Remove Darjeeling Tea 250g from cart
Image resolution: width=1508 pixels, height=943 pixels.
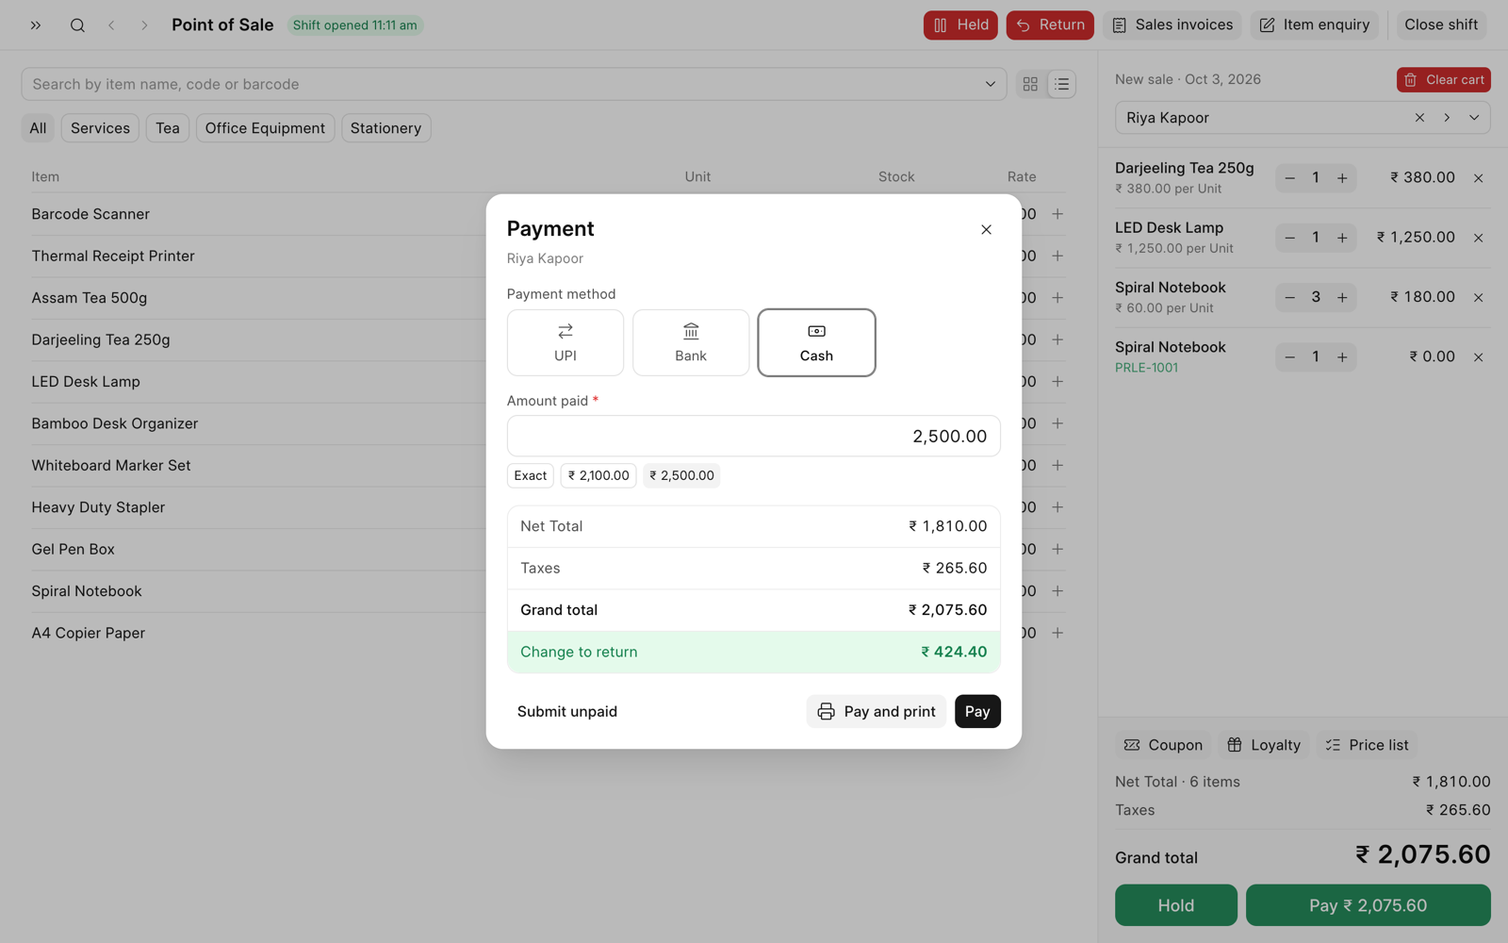tap(1479, 178)
